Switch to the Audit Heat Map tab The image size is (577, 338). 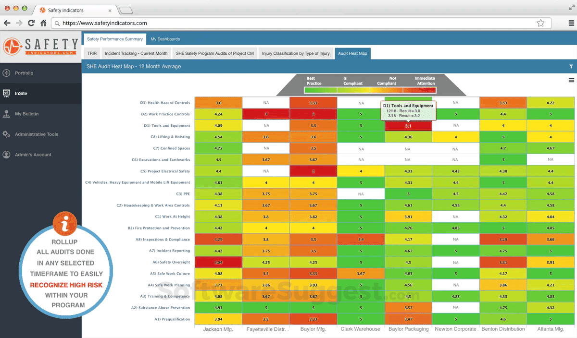pyautogui.click(x=352, y=53)
